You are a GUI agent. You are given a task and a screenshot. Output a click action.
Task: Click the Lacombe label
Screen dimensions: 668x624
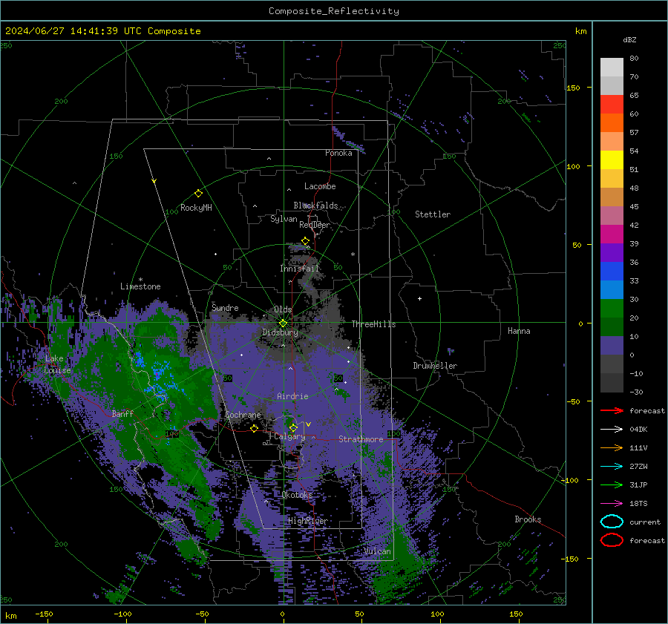point(320,186)
